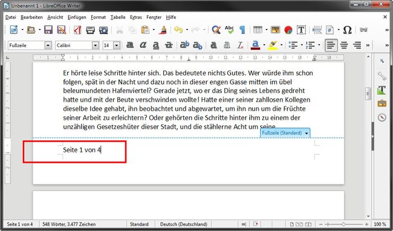Apply red font color
The image size is (393, 231).
coord(255,45)
